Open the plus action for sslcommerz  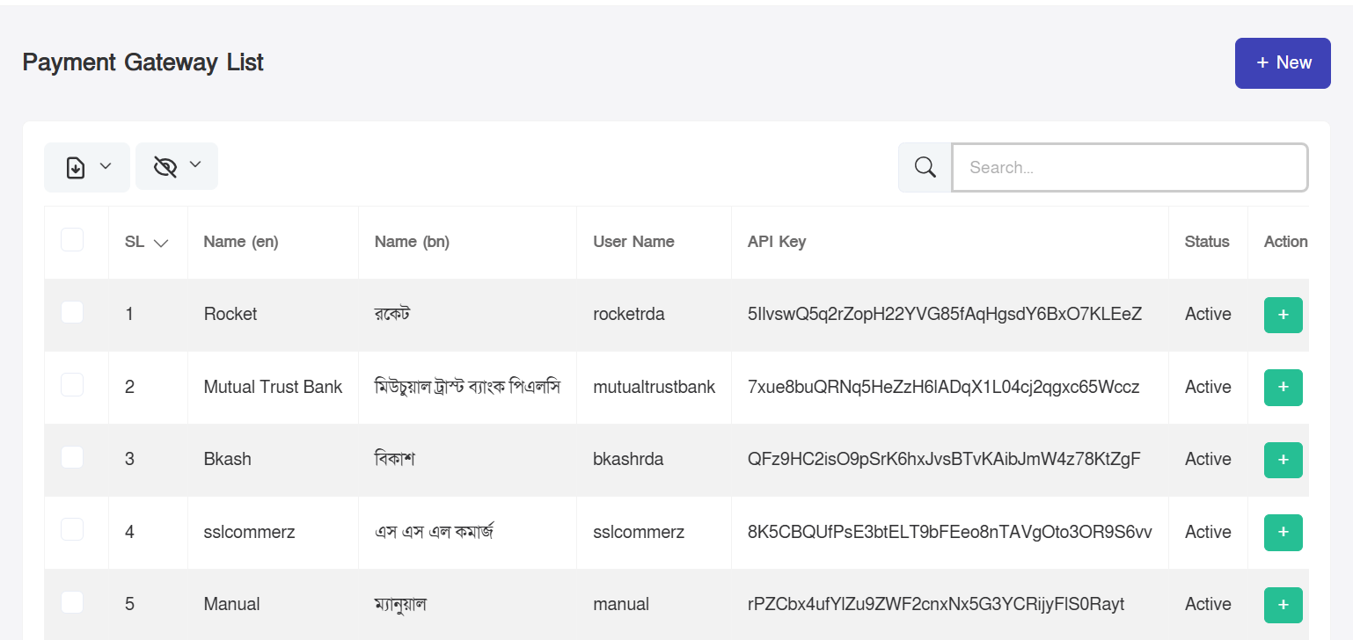(x=1283, y=533)
